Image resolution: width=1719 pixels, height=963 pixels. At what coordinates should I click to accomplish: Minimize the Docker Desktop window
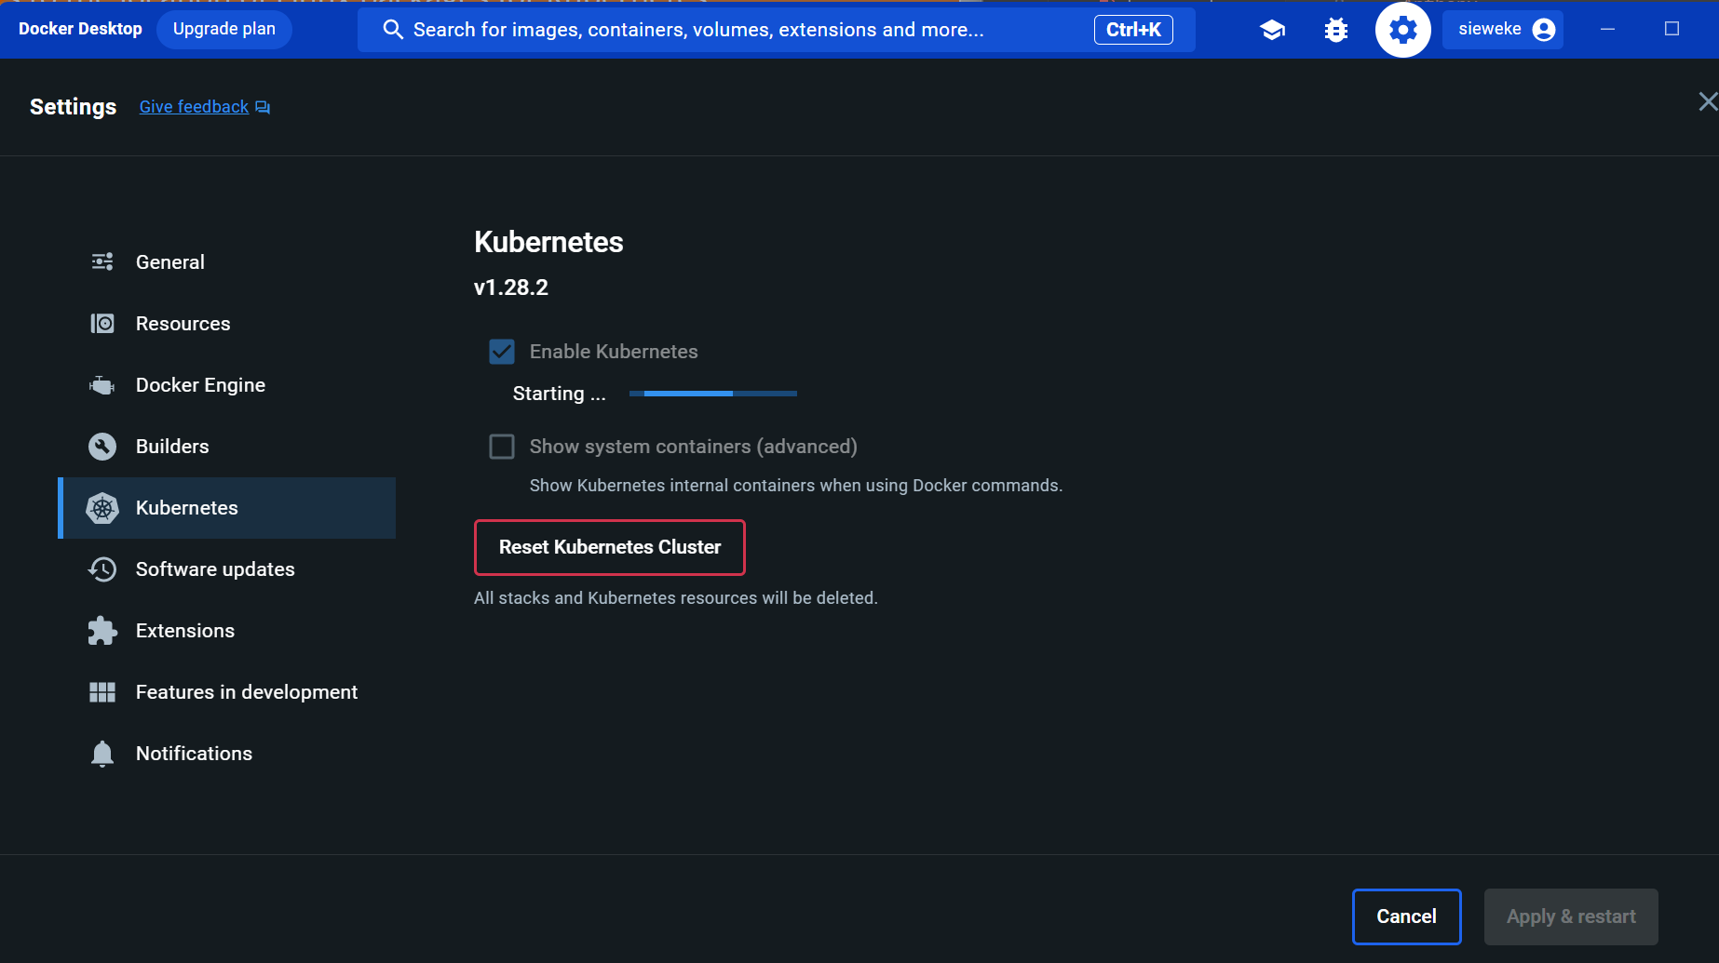pos(1607,30)
